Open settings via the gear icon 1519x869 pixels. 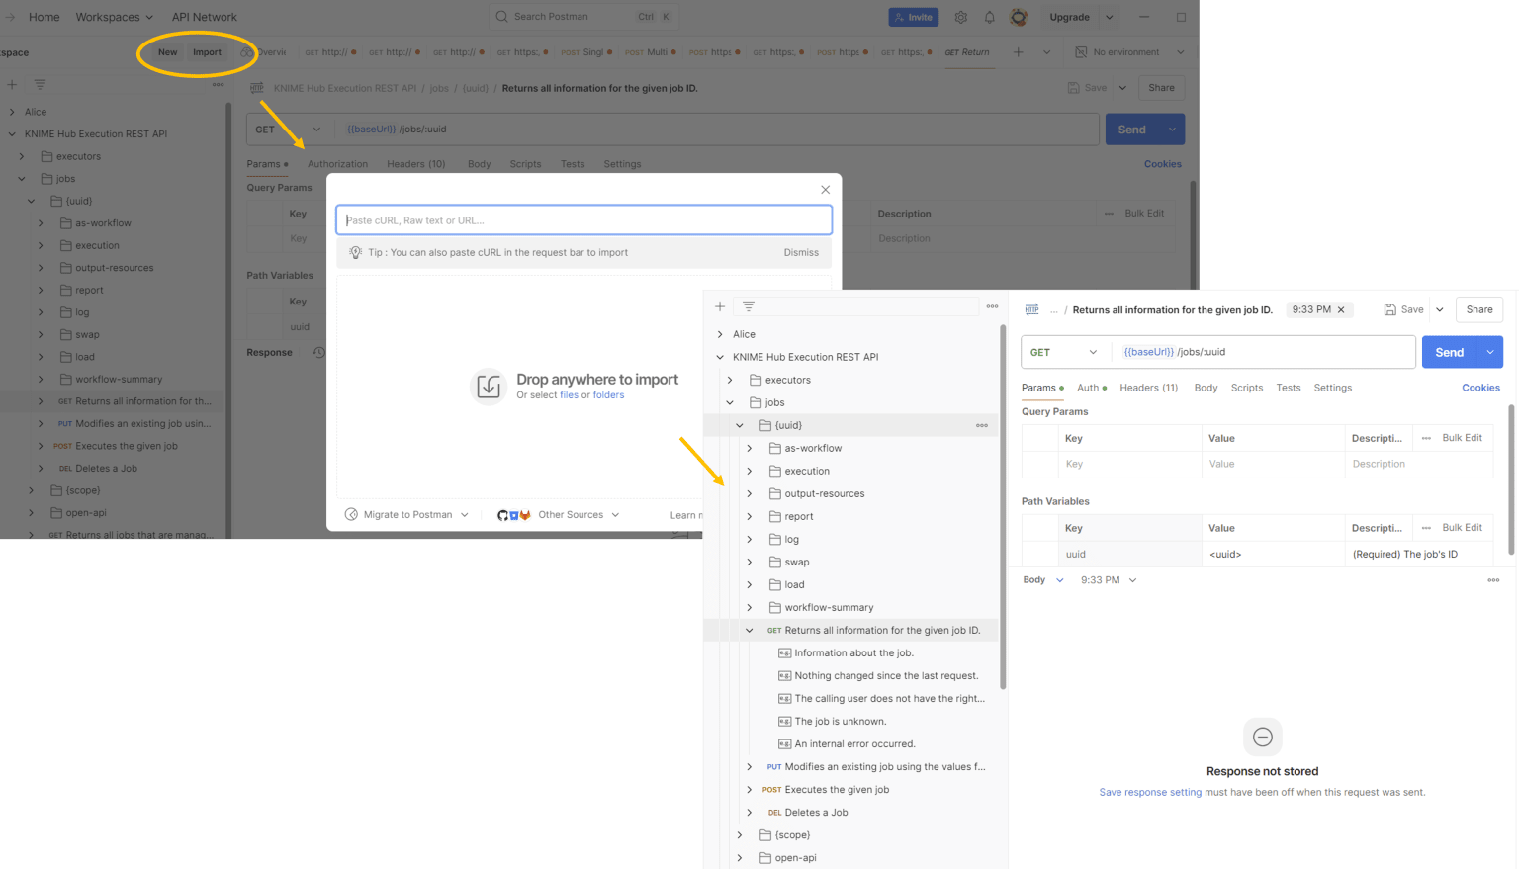point(960,17)
